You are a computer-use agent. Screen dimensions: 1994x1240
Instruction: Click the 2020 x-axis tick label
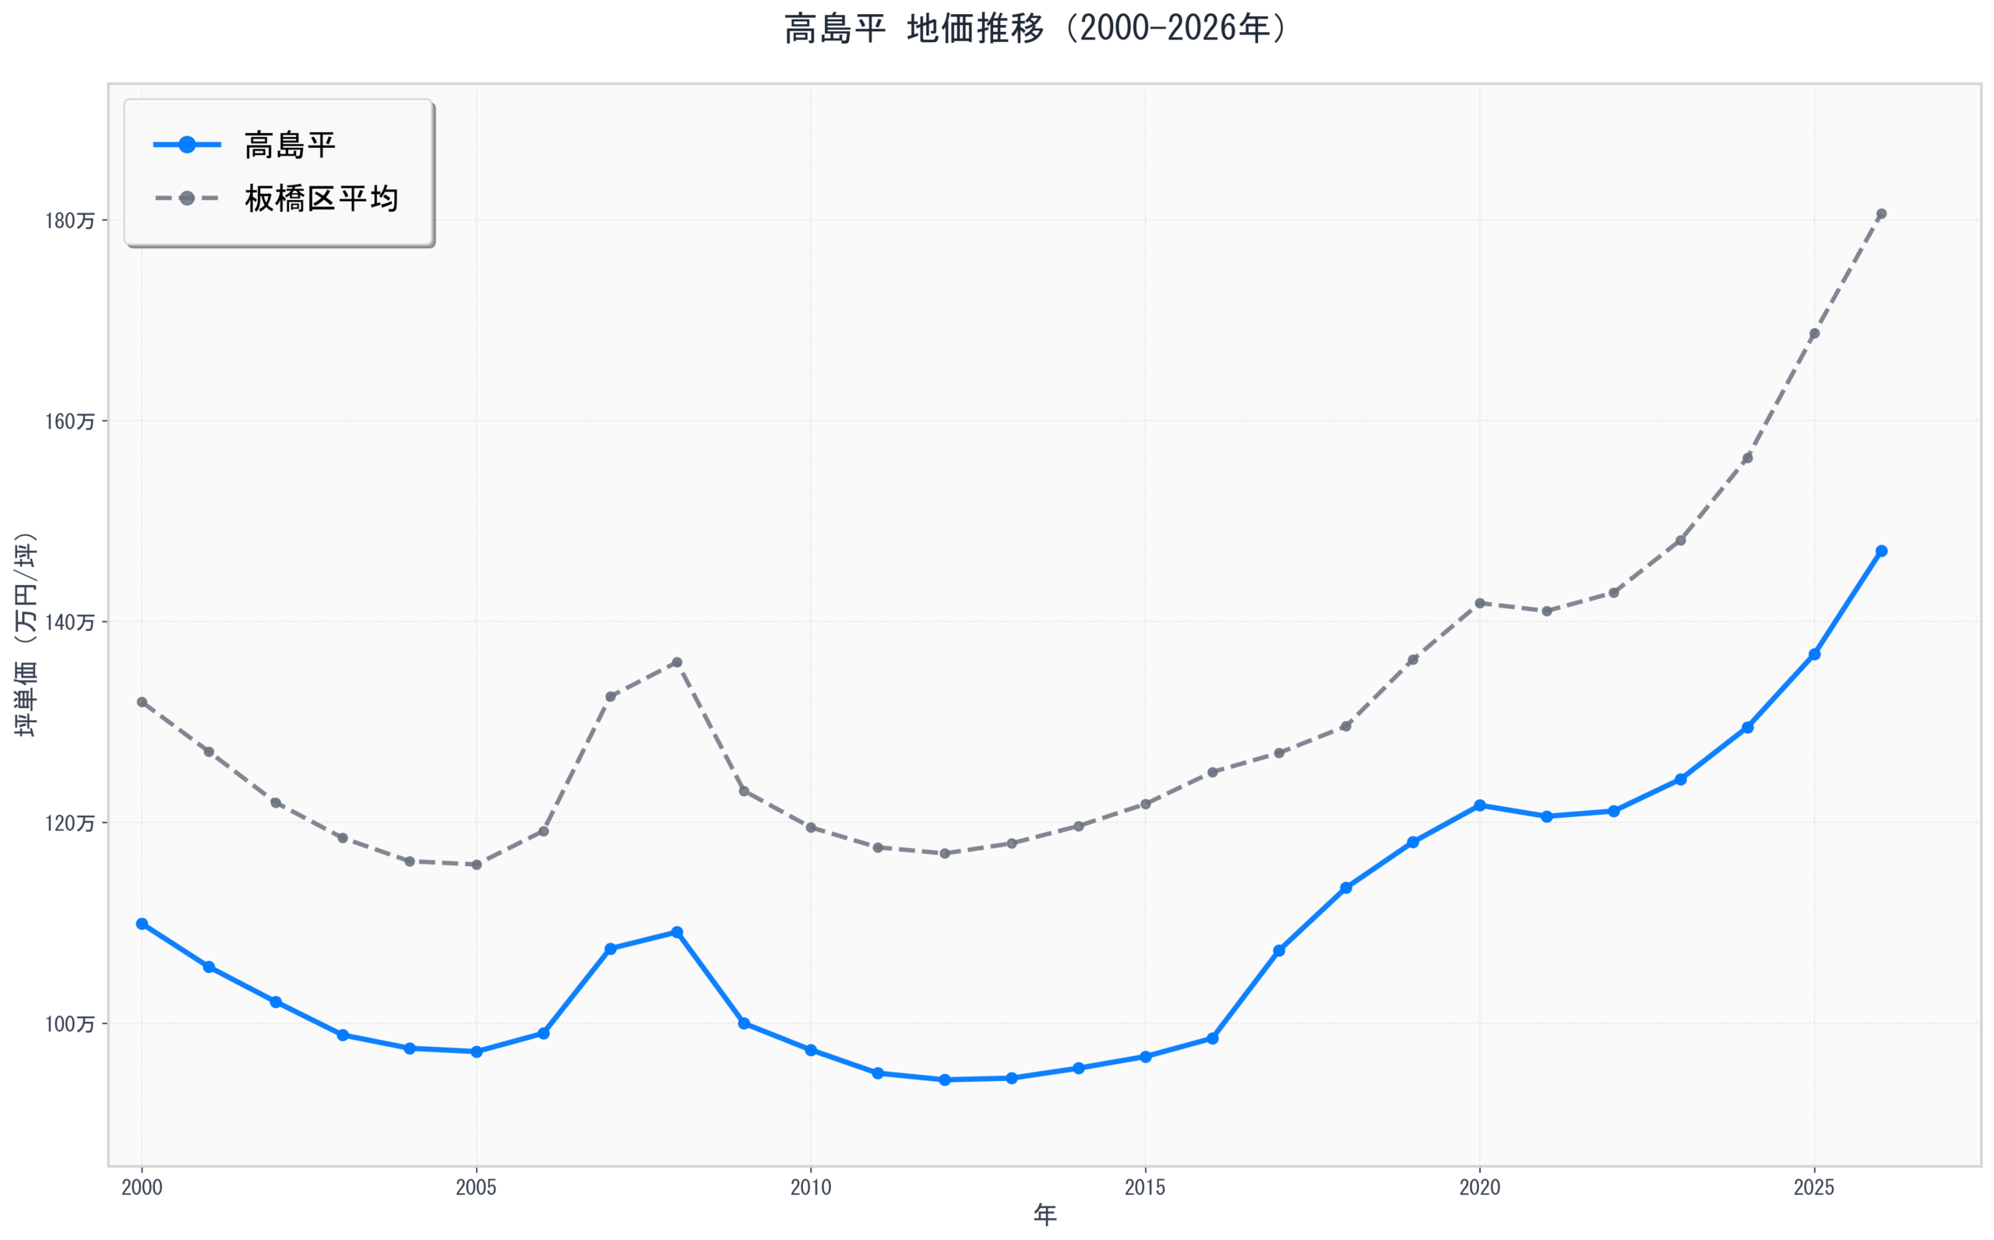1480,1189
